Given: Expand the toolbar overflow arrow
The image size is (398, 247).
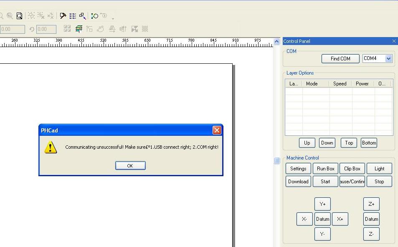Looking at the screenshot, I should (113, 18).
